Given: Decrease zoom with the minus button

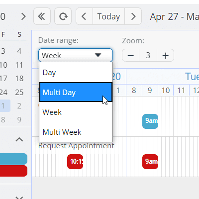Looking at the screenshot, I should click(x=131, y=55).
